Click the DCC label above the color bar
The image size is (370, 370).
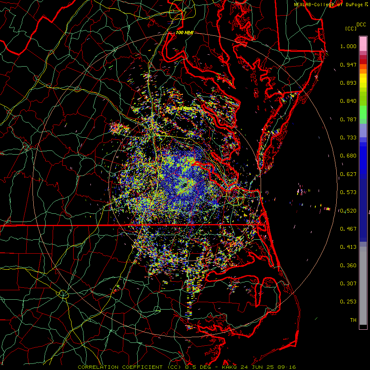point(361,25)
